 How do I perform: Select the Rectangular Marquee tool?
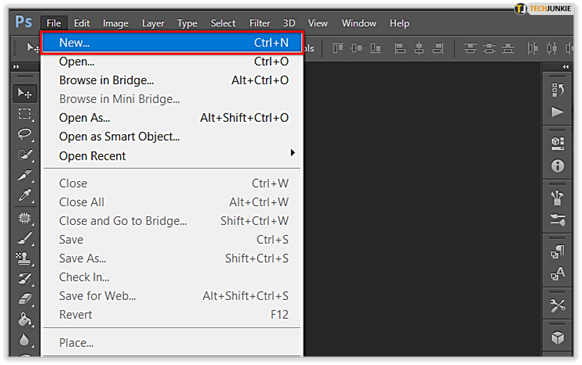click(25, 114)
